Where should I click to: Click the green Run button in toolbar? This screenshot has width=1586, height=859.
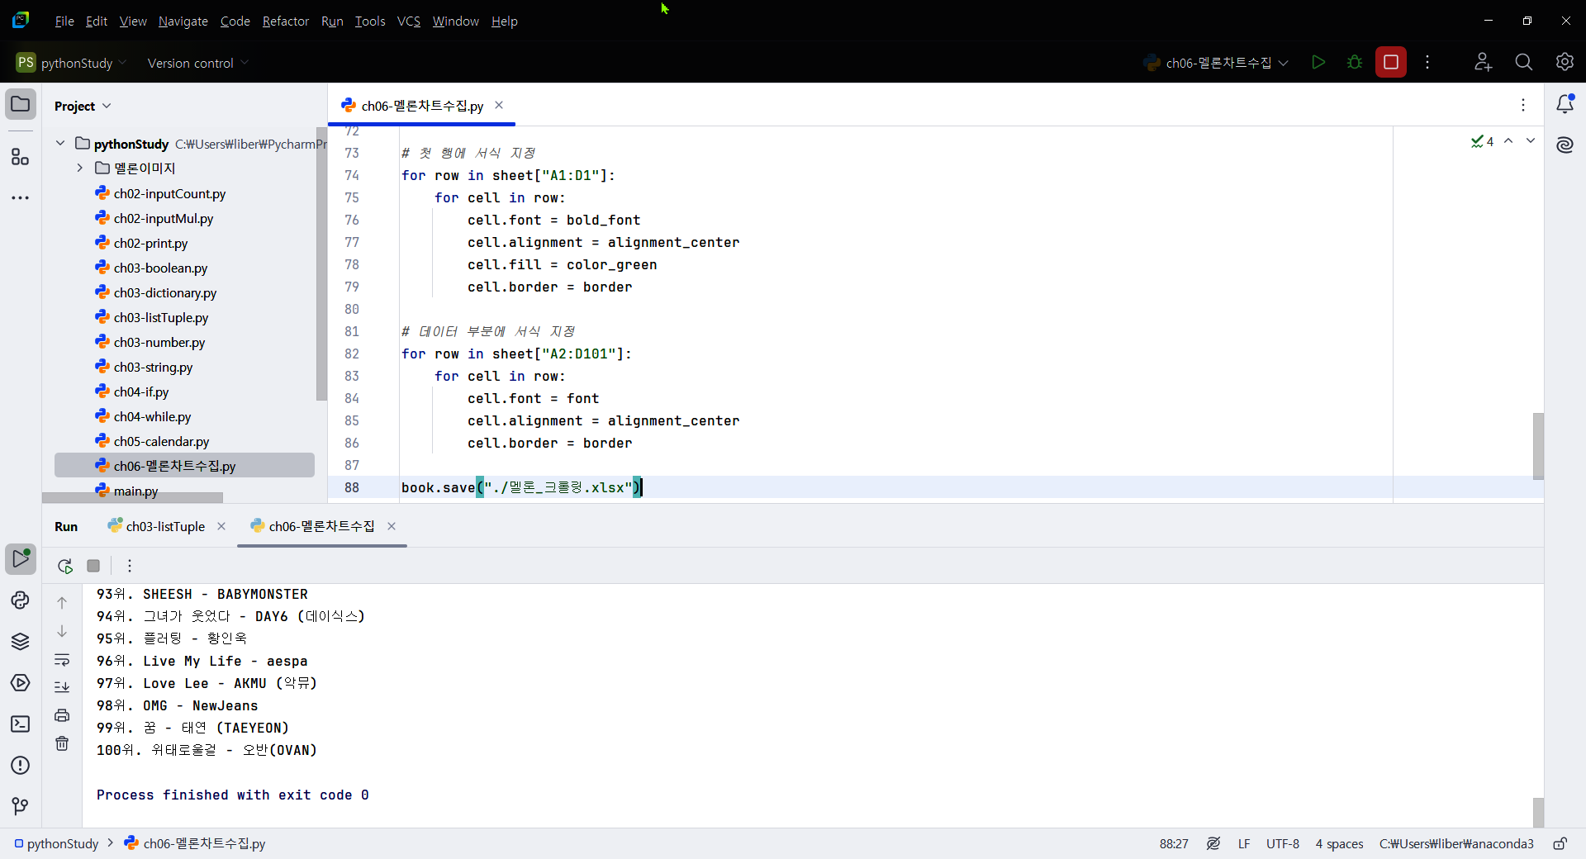[1318, 63]
